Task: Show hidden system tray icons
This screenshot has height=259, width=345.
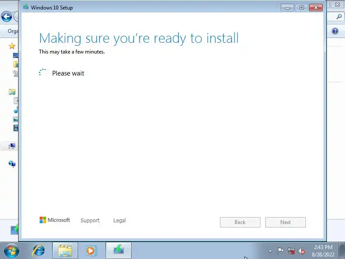Action: point(270,251)
